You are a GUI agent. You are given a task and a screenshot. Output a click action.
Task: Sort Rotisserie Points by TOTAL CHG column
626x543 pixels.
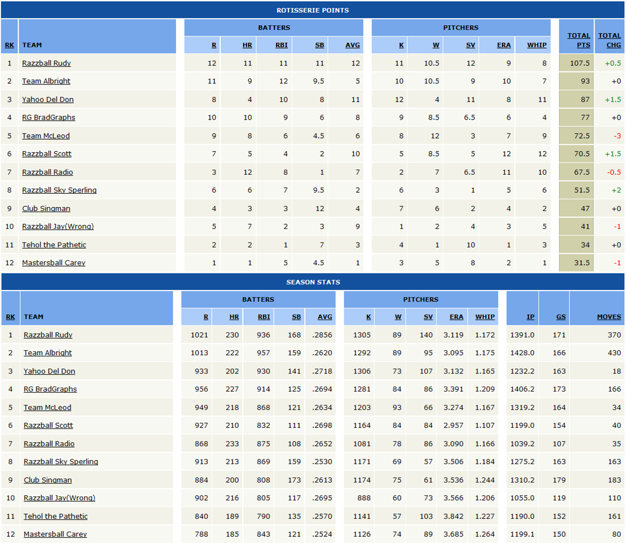(x=609, y=40)
